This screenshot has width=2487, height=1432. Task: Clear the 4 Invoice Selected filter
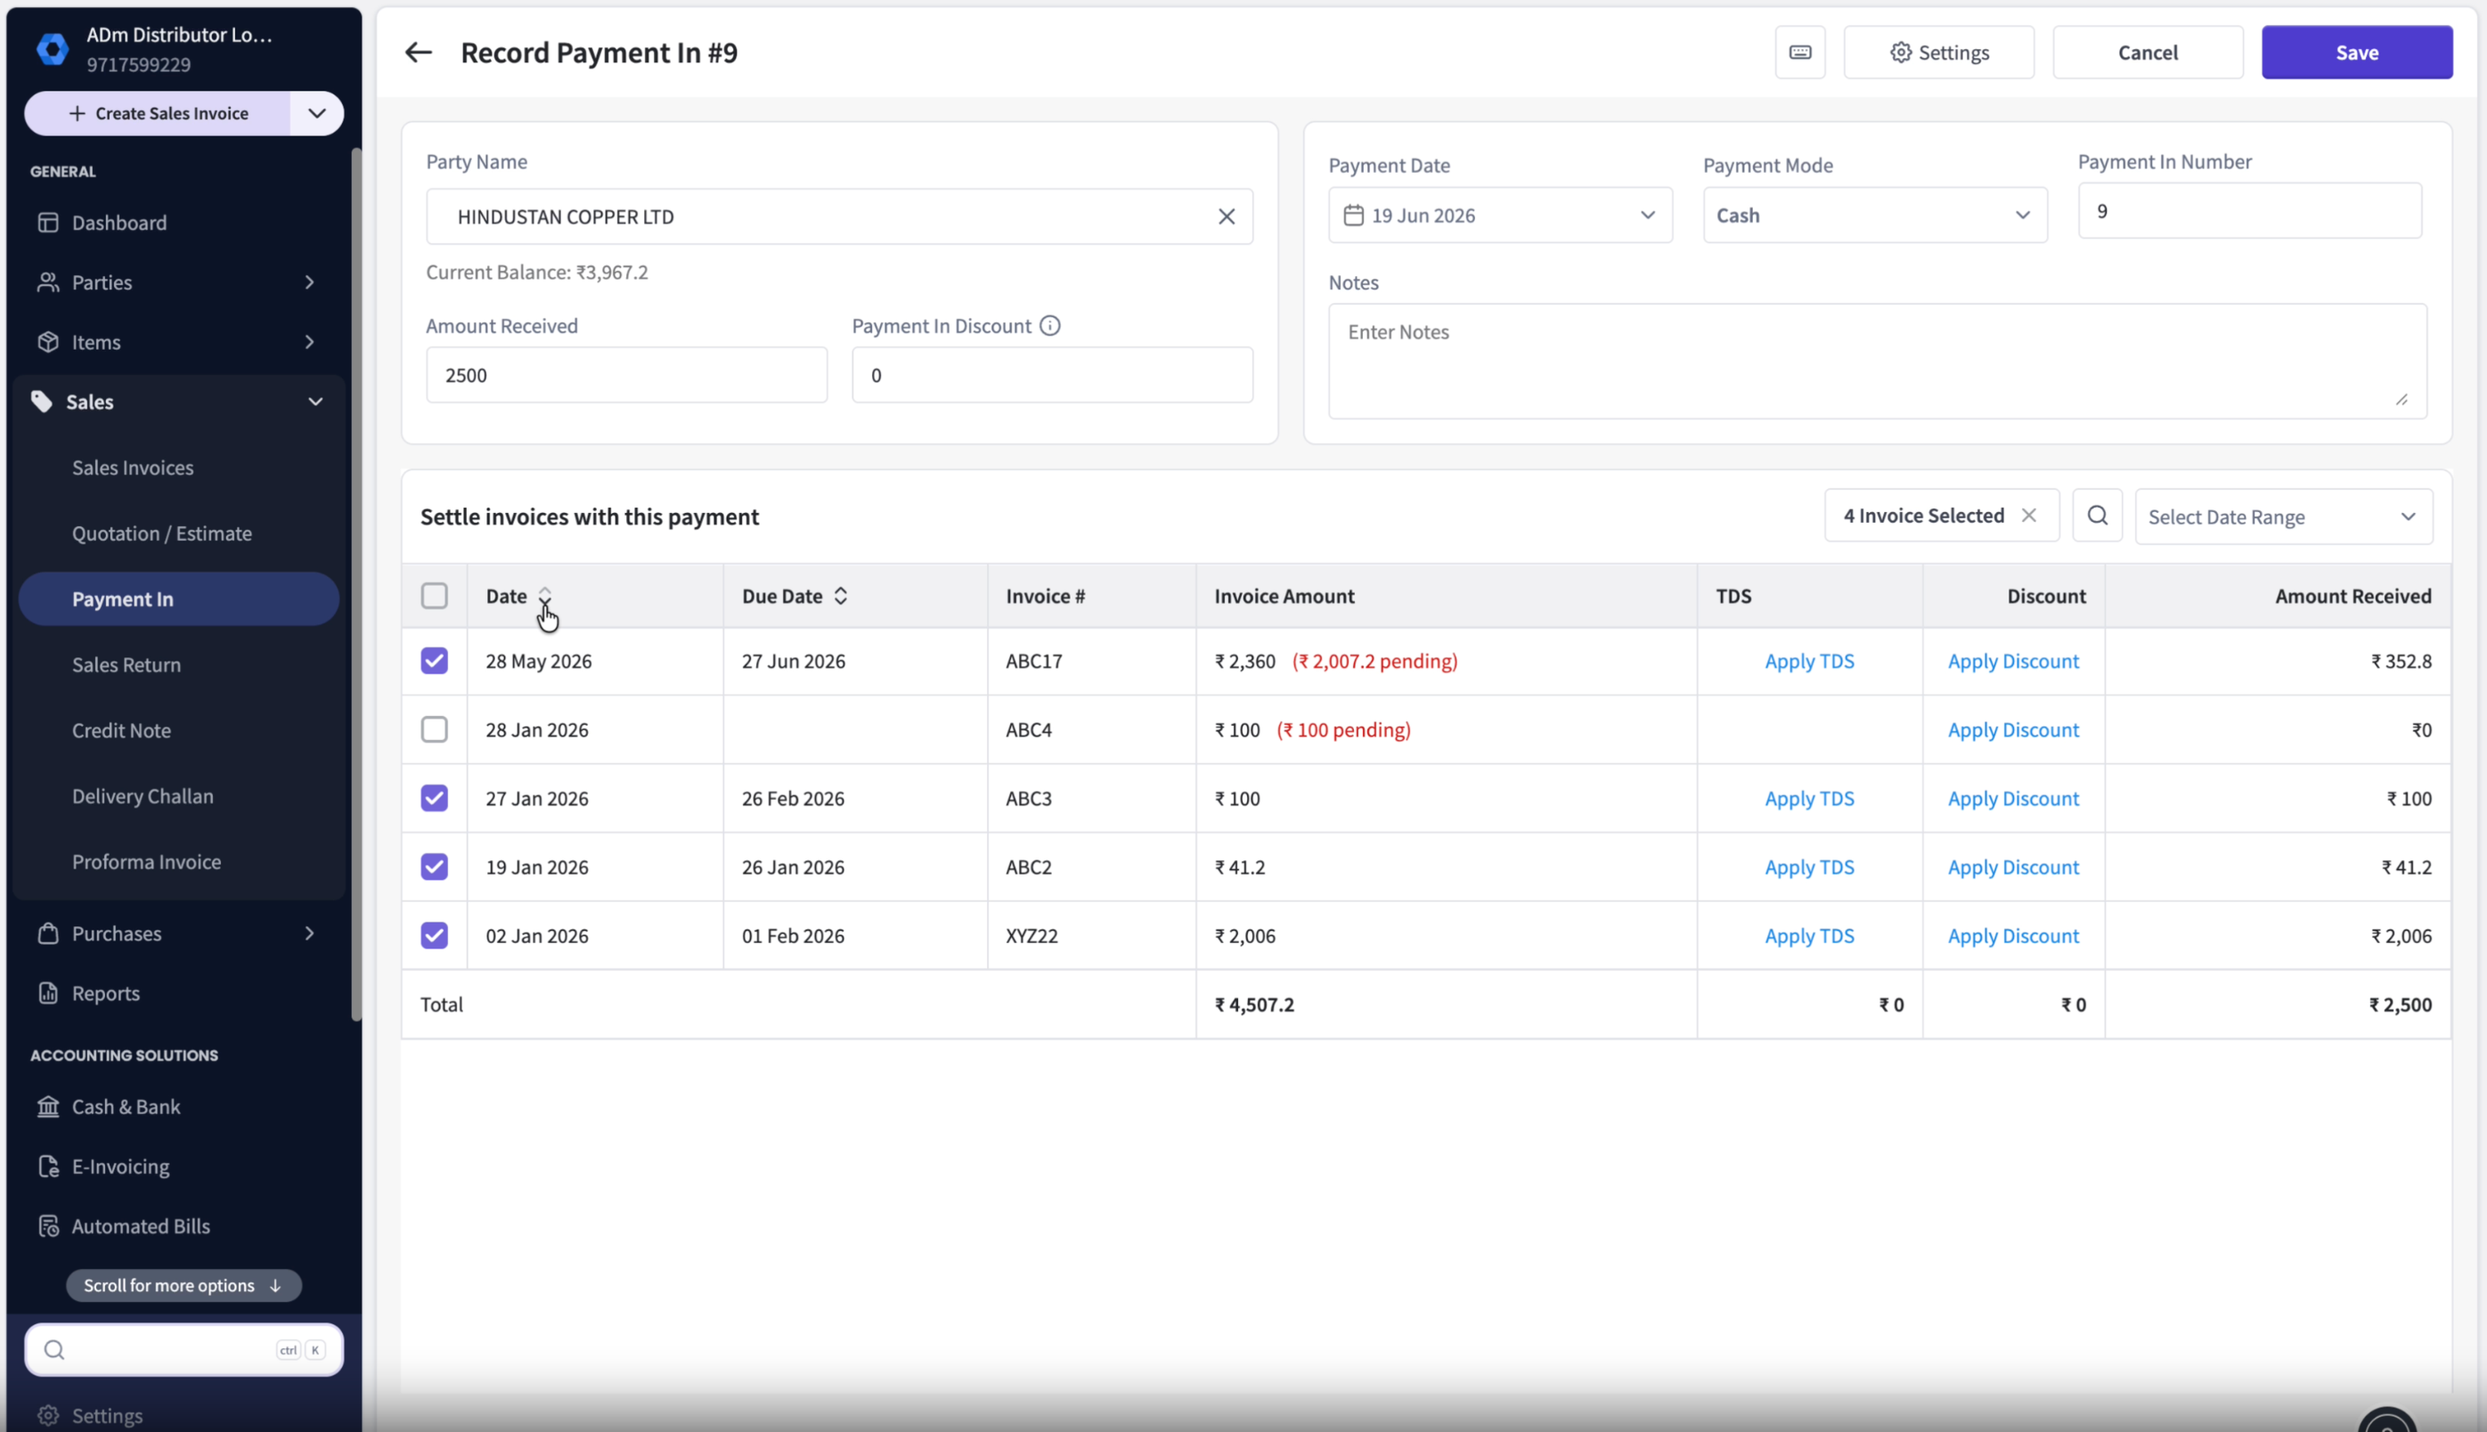coord(2028,516)
